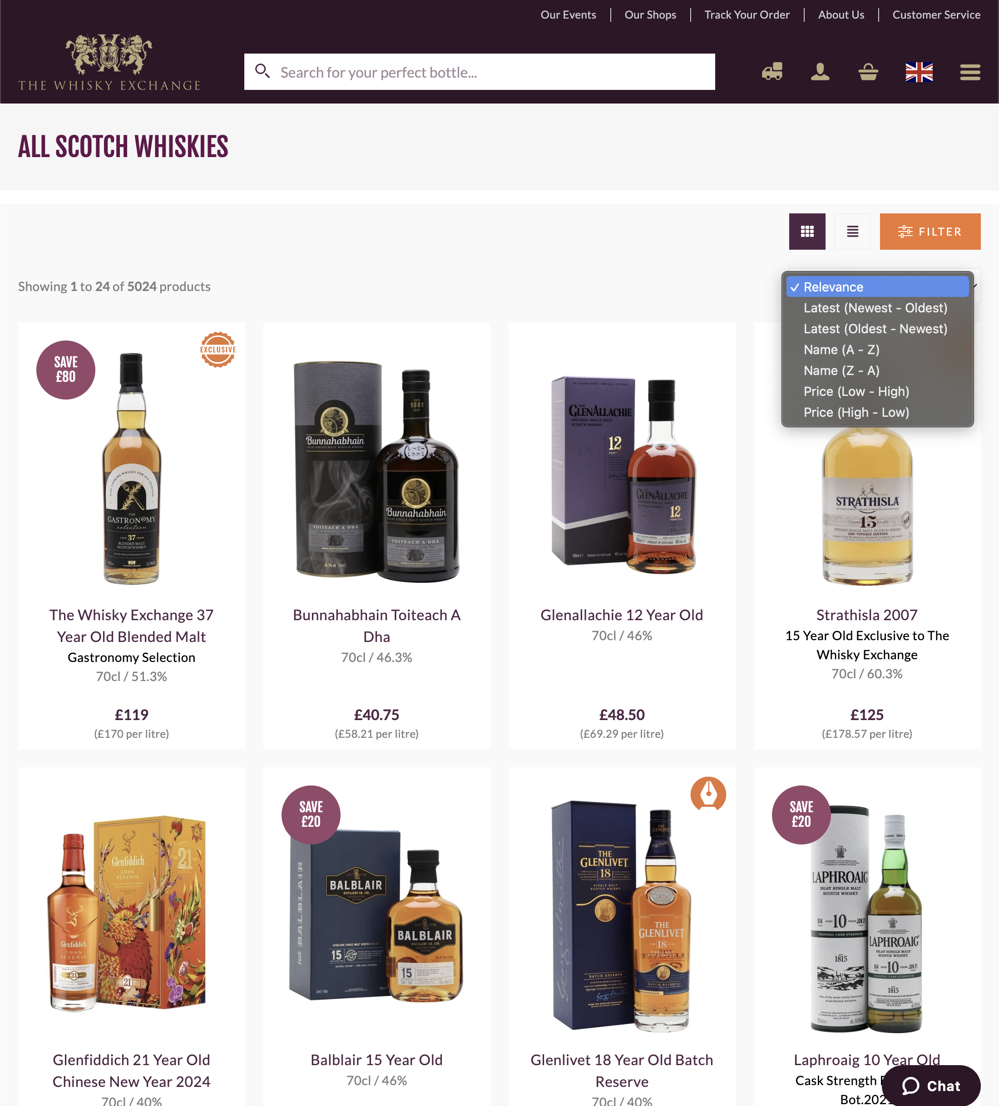Click the search input field

click(480, 72)
